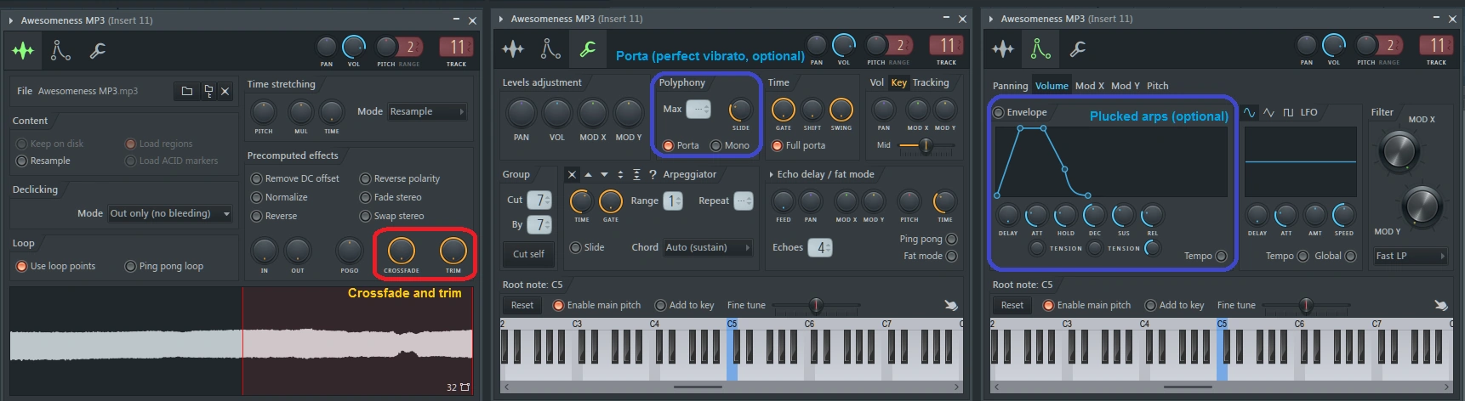Click Reset root note in middle window
Screen dimensions: 1465x401
[x=522, y=305]
